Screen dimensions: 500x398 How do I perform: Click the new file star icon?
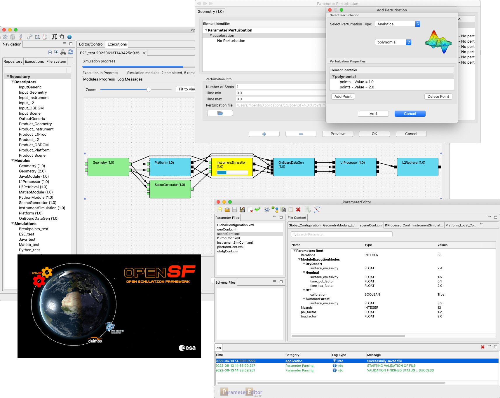(219, 210)
